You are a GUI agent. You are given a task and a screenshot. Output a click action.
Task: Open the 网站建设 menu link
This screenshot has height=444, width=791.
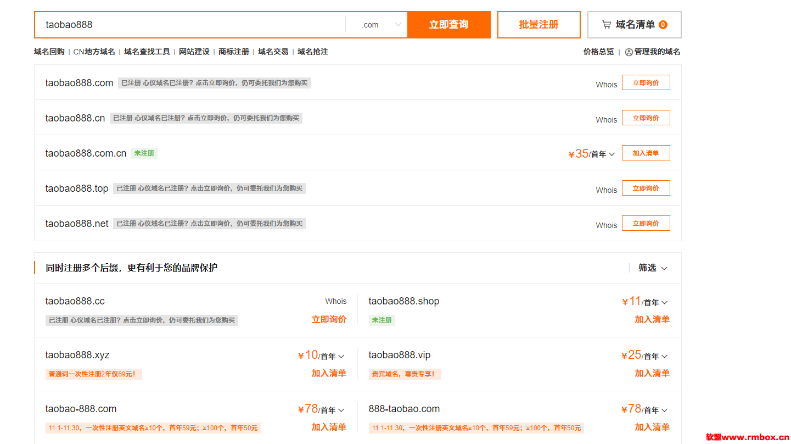194,52
